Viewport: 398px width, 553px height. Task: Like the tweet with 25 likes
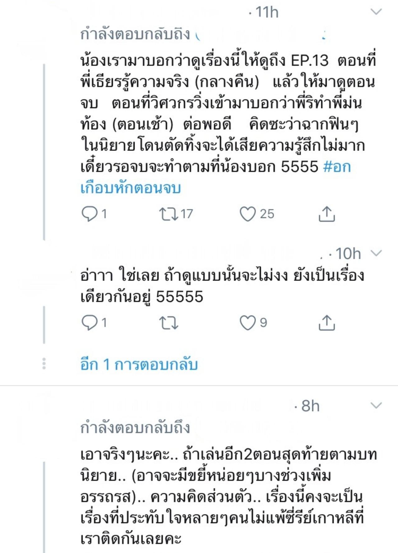click(248, 214)
